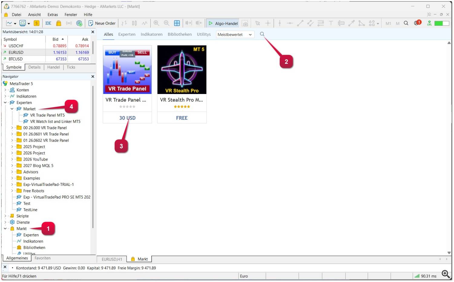This screenshot has width=454, height=282.
Task: Switch to the EURUSD,H1 chart tab
Action: pyautogui.click(x=112, y=259)
